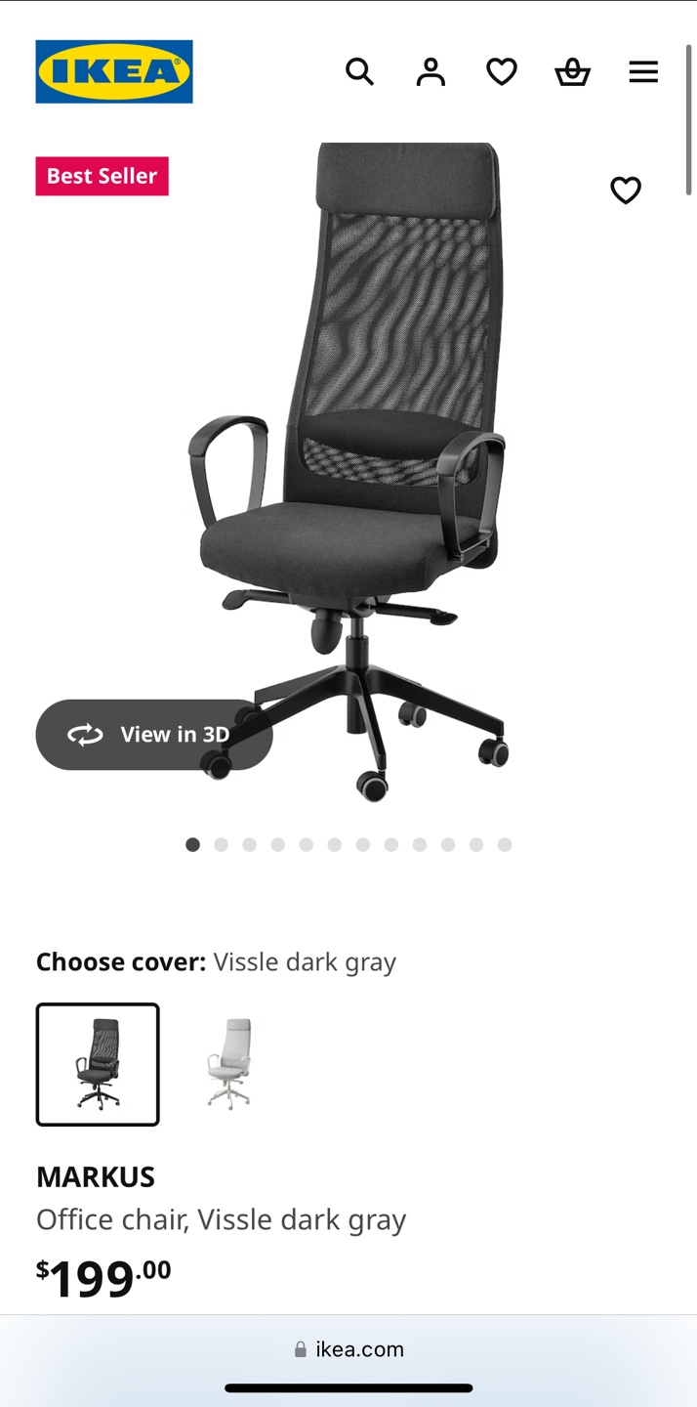
Task: Save MARKUS chair with product heart icon
Action: point(626,190)
